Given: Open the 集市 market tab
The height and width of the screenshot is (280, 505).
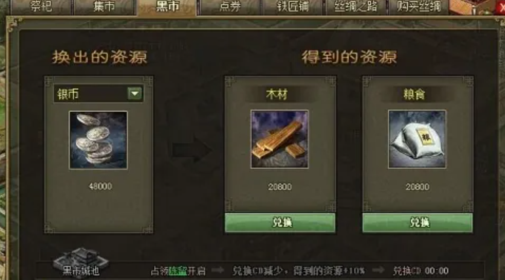Looking at the screenshot, I should coord(104,7).
